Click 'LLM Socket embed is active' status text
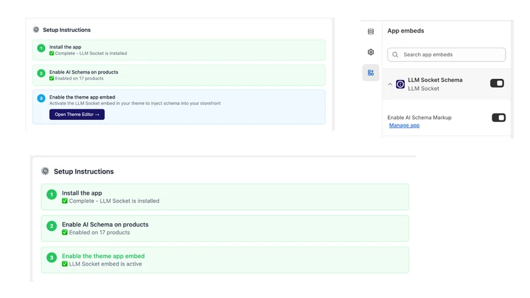 pos(105,264)
